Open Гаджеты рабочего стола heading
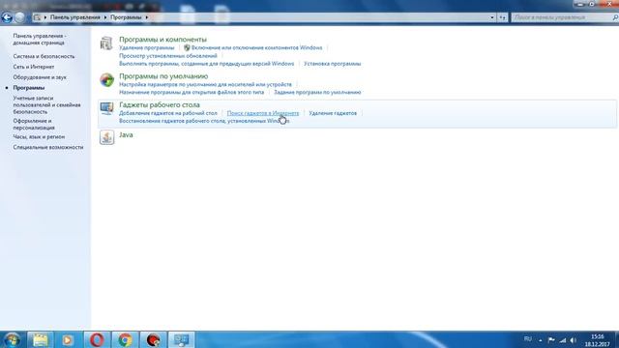Image resolution: width=619 pixels, height=348 pixels. coord(160,105)
